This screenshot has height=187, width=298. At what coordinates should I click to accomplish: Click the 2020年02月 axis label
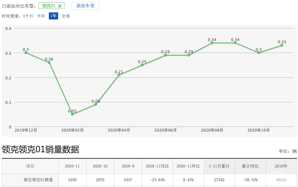(73, 130)
